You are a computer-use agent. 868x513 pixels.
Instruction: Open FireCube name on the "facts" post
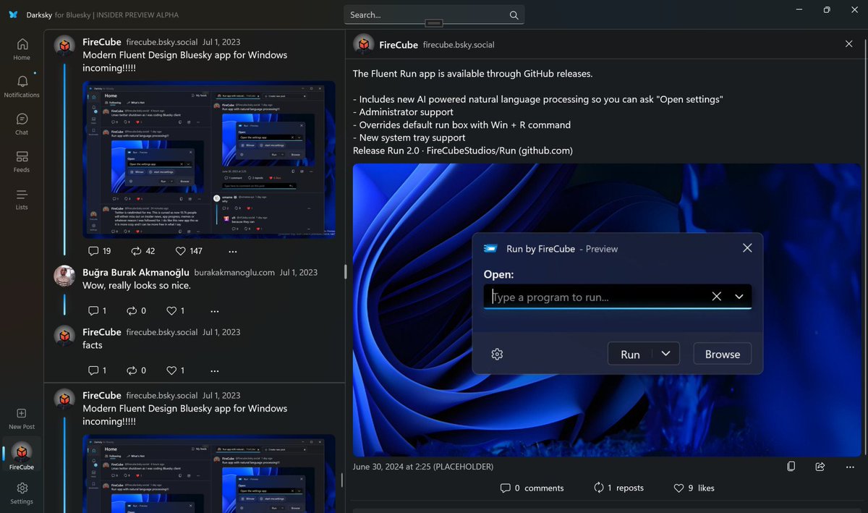tap(102, 331)
